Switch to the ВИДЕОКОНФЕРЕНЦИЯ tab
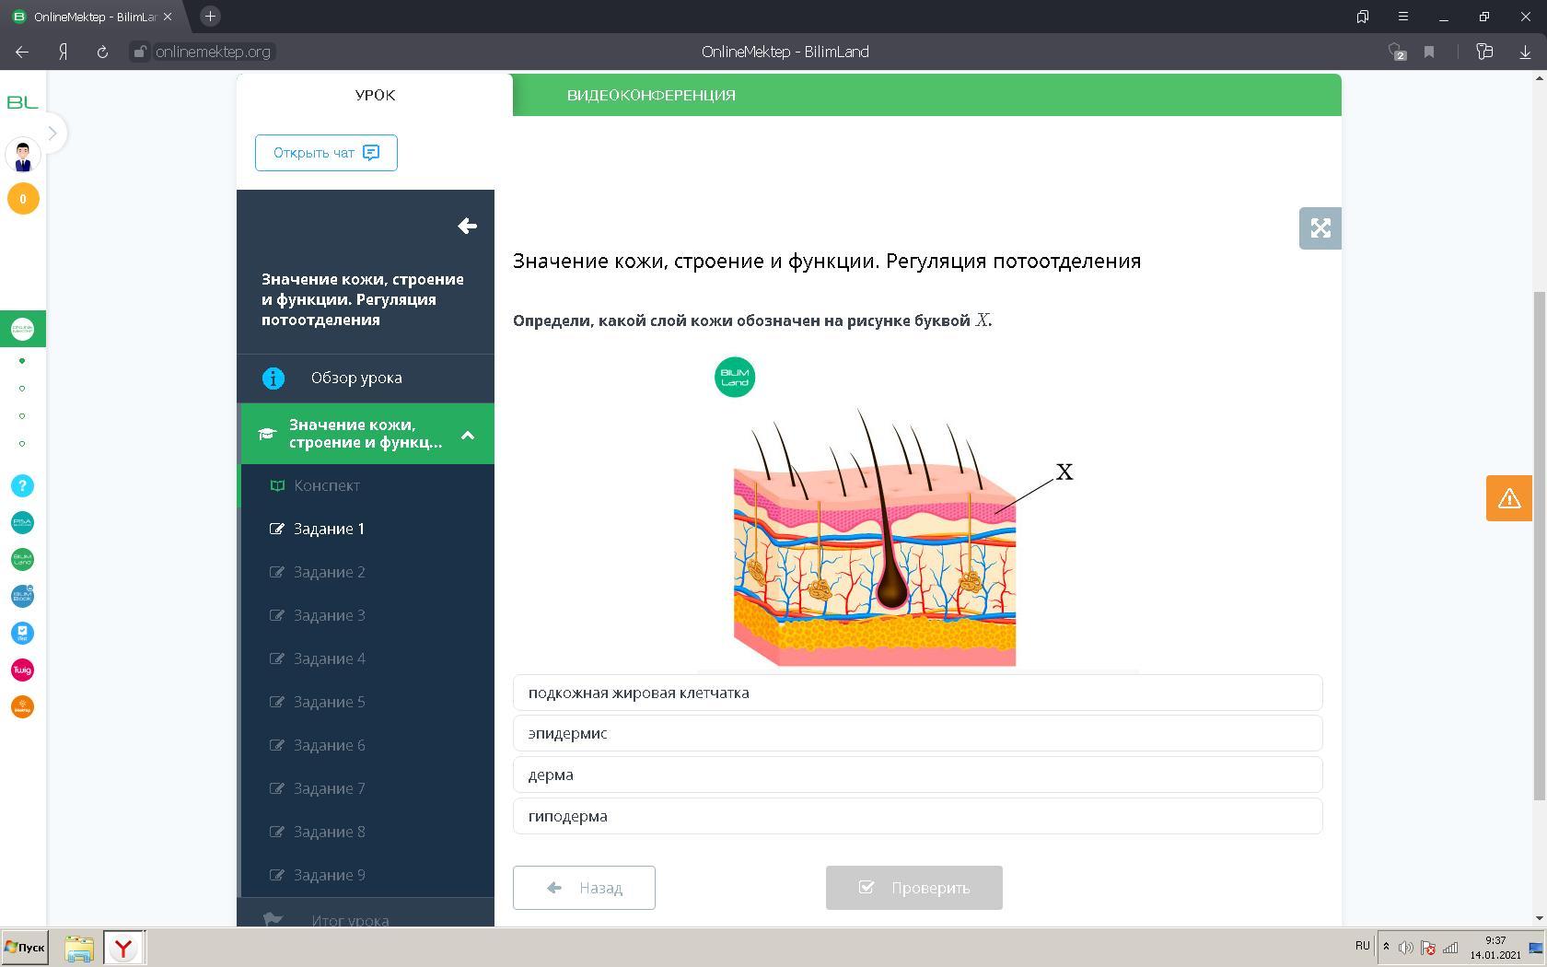 point(650,95)
